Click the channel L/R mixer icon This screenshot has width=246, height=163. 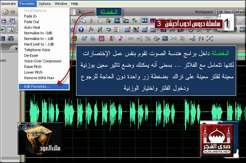pos(139,38)
